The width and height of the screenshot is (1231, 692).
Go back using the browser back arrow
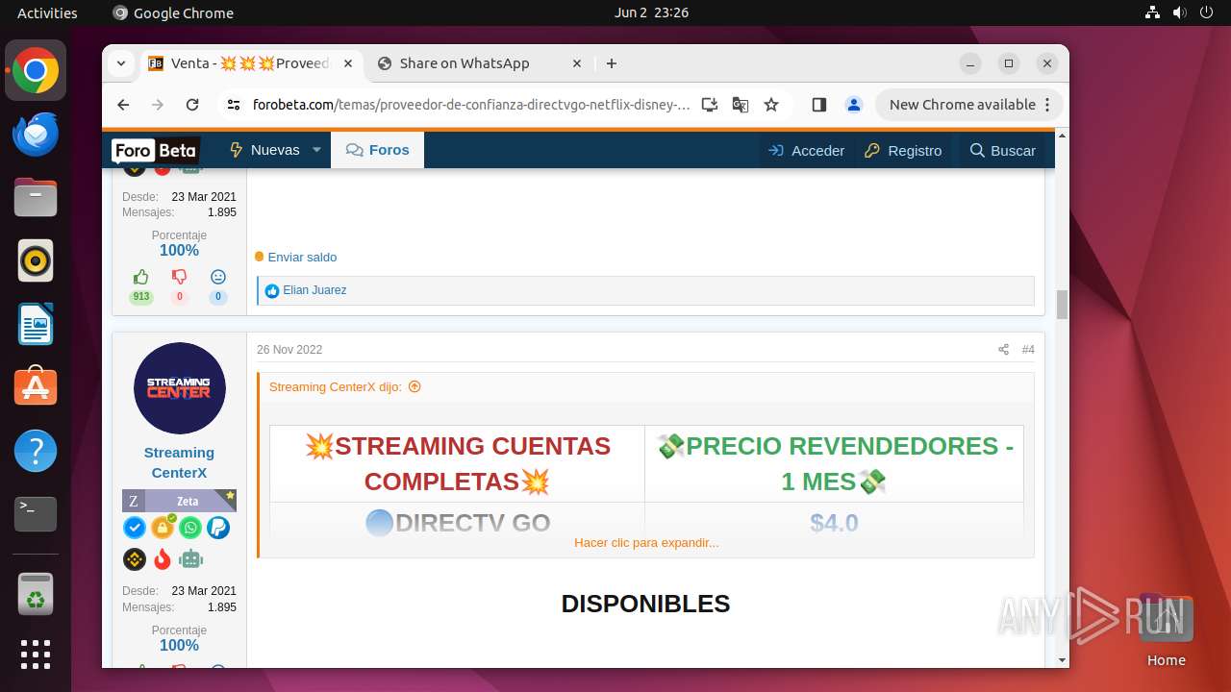pos(123,105)
